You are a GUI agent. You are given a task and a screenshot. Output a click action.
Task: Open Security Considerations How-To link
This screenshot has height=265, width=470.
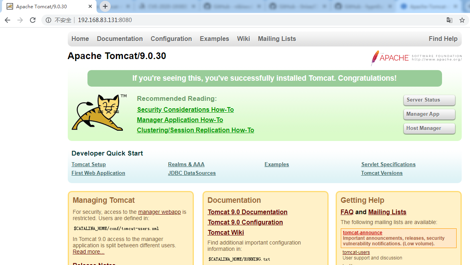(185, 109)
